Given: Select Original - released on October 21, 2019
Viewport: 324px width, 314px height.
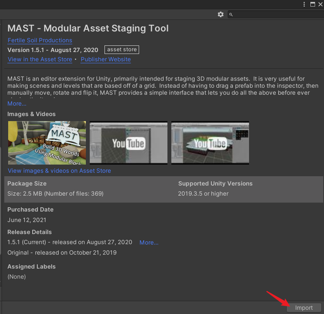Looking at the screenshot, I should pos(62,253).
